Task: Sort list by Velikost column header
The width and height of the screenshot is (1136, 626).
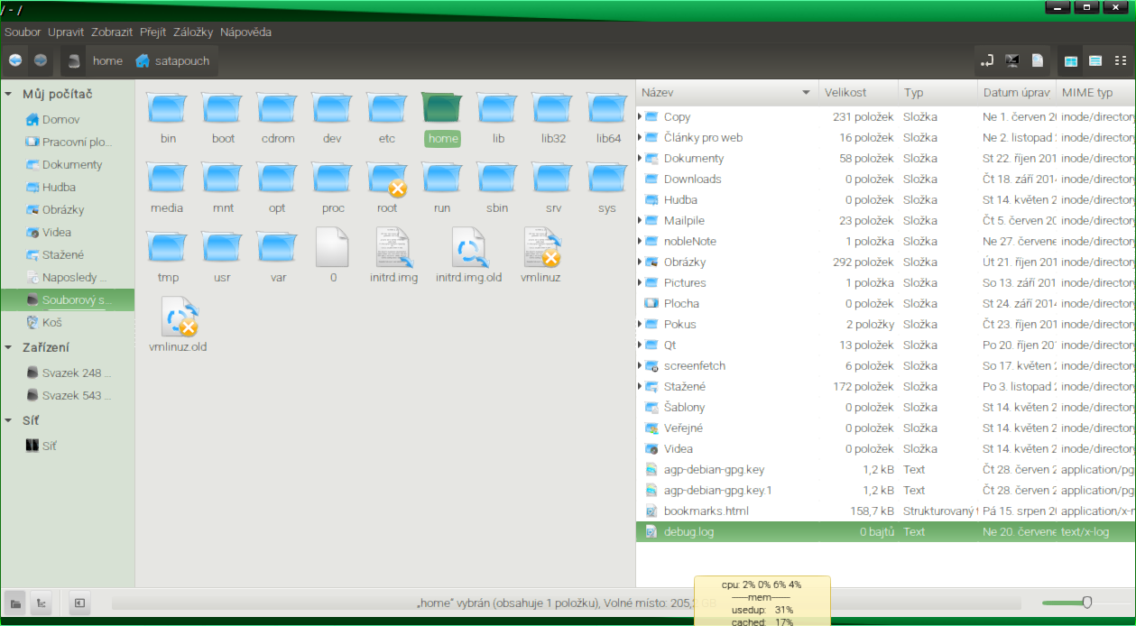Action: [858, 92]
